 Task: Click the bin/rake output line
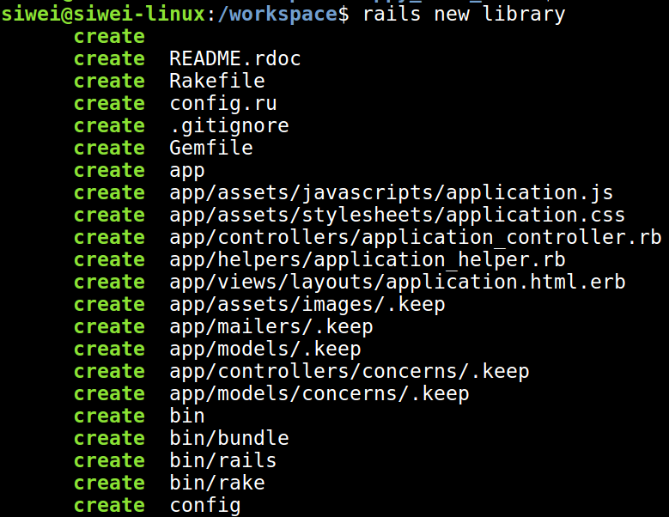(x=217, y=484)
